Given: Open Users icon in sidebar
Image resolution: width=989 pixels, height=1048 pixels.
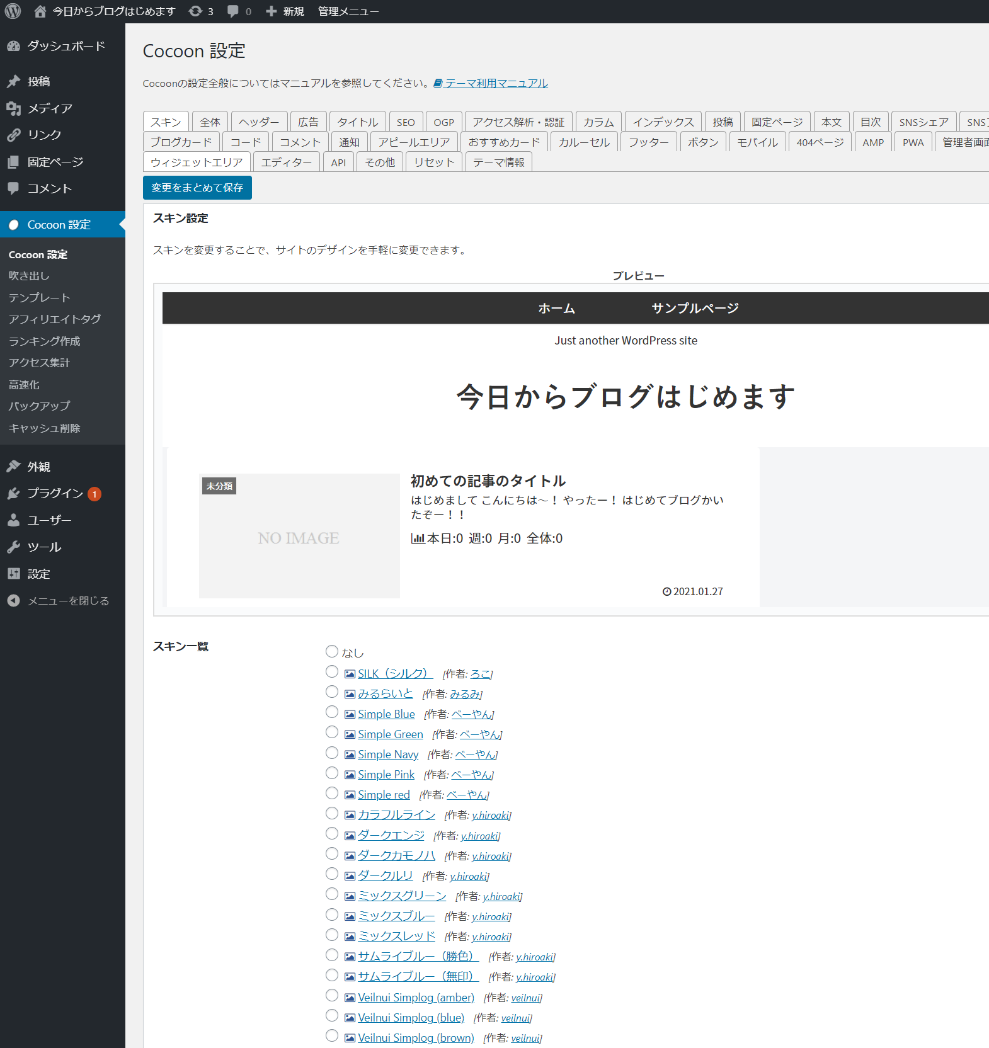Looking at the screenshot, I should (14, 520).
